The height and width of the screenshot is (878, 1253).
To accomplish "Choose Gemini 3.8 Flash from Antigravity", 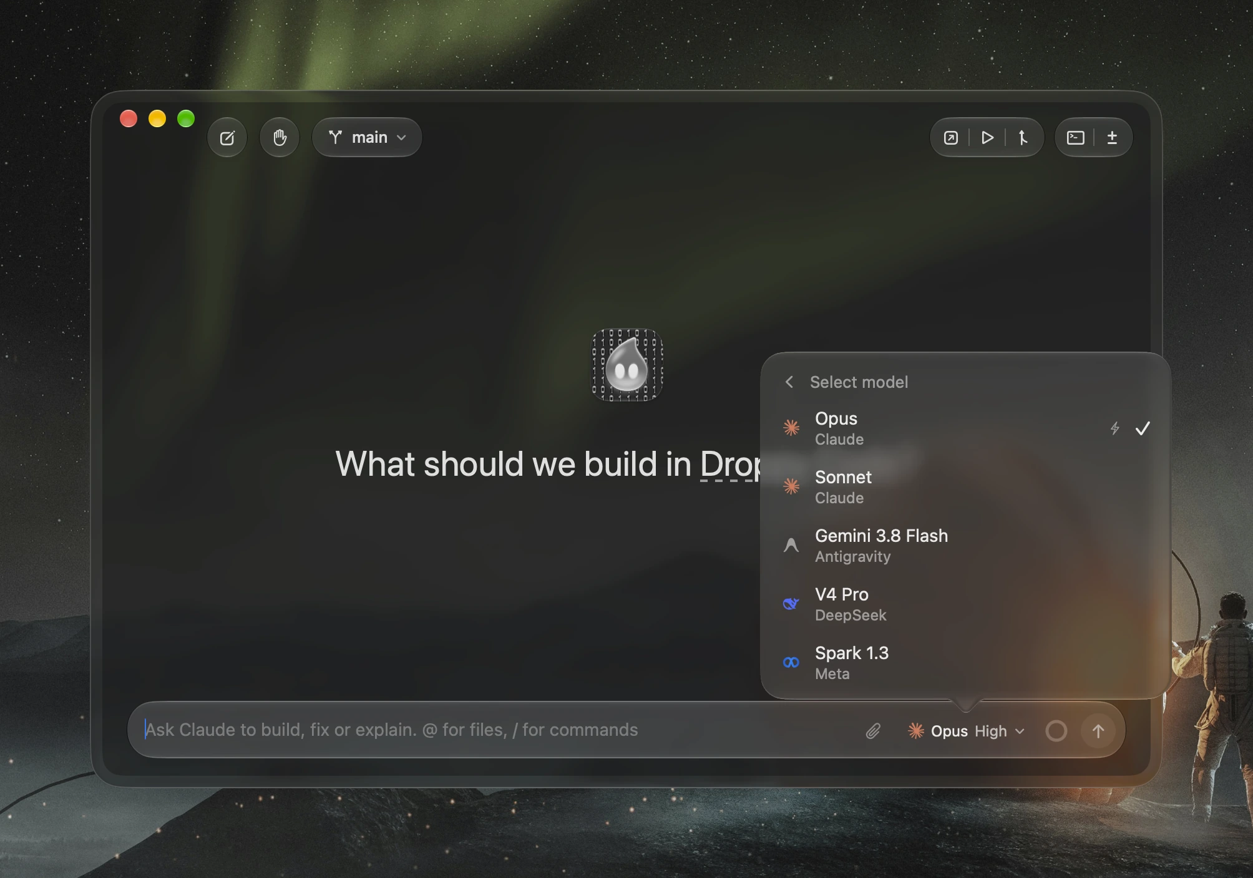I will pos(965,546).
